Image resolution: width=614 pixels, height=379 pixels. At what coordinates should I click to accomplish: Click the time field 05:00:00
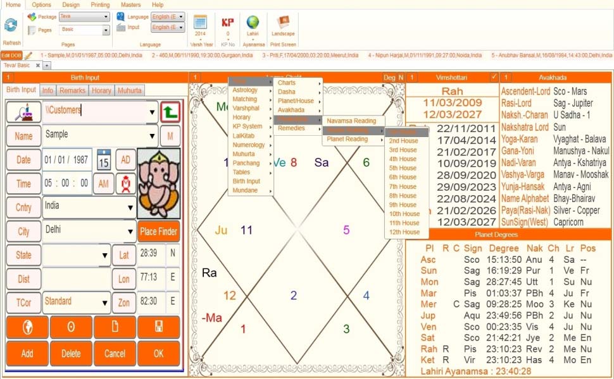pos(67,183)
